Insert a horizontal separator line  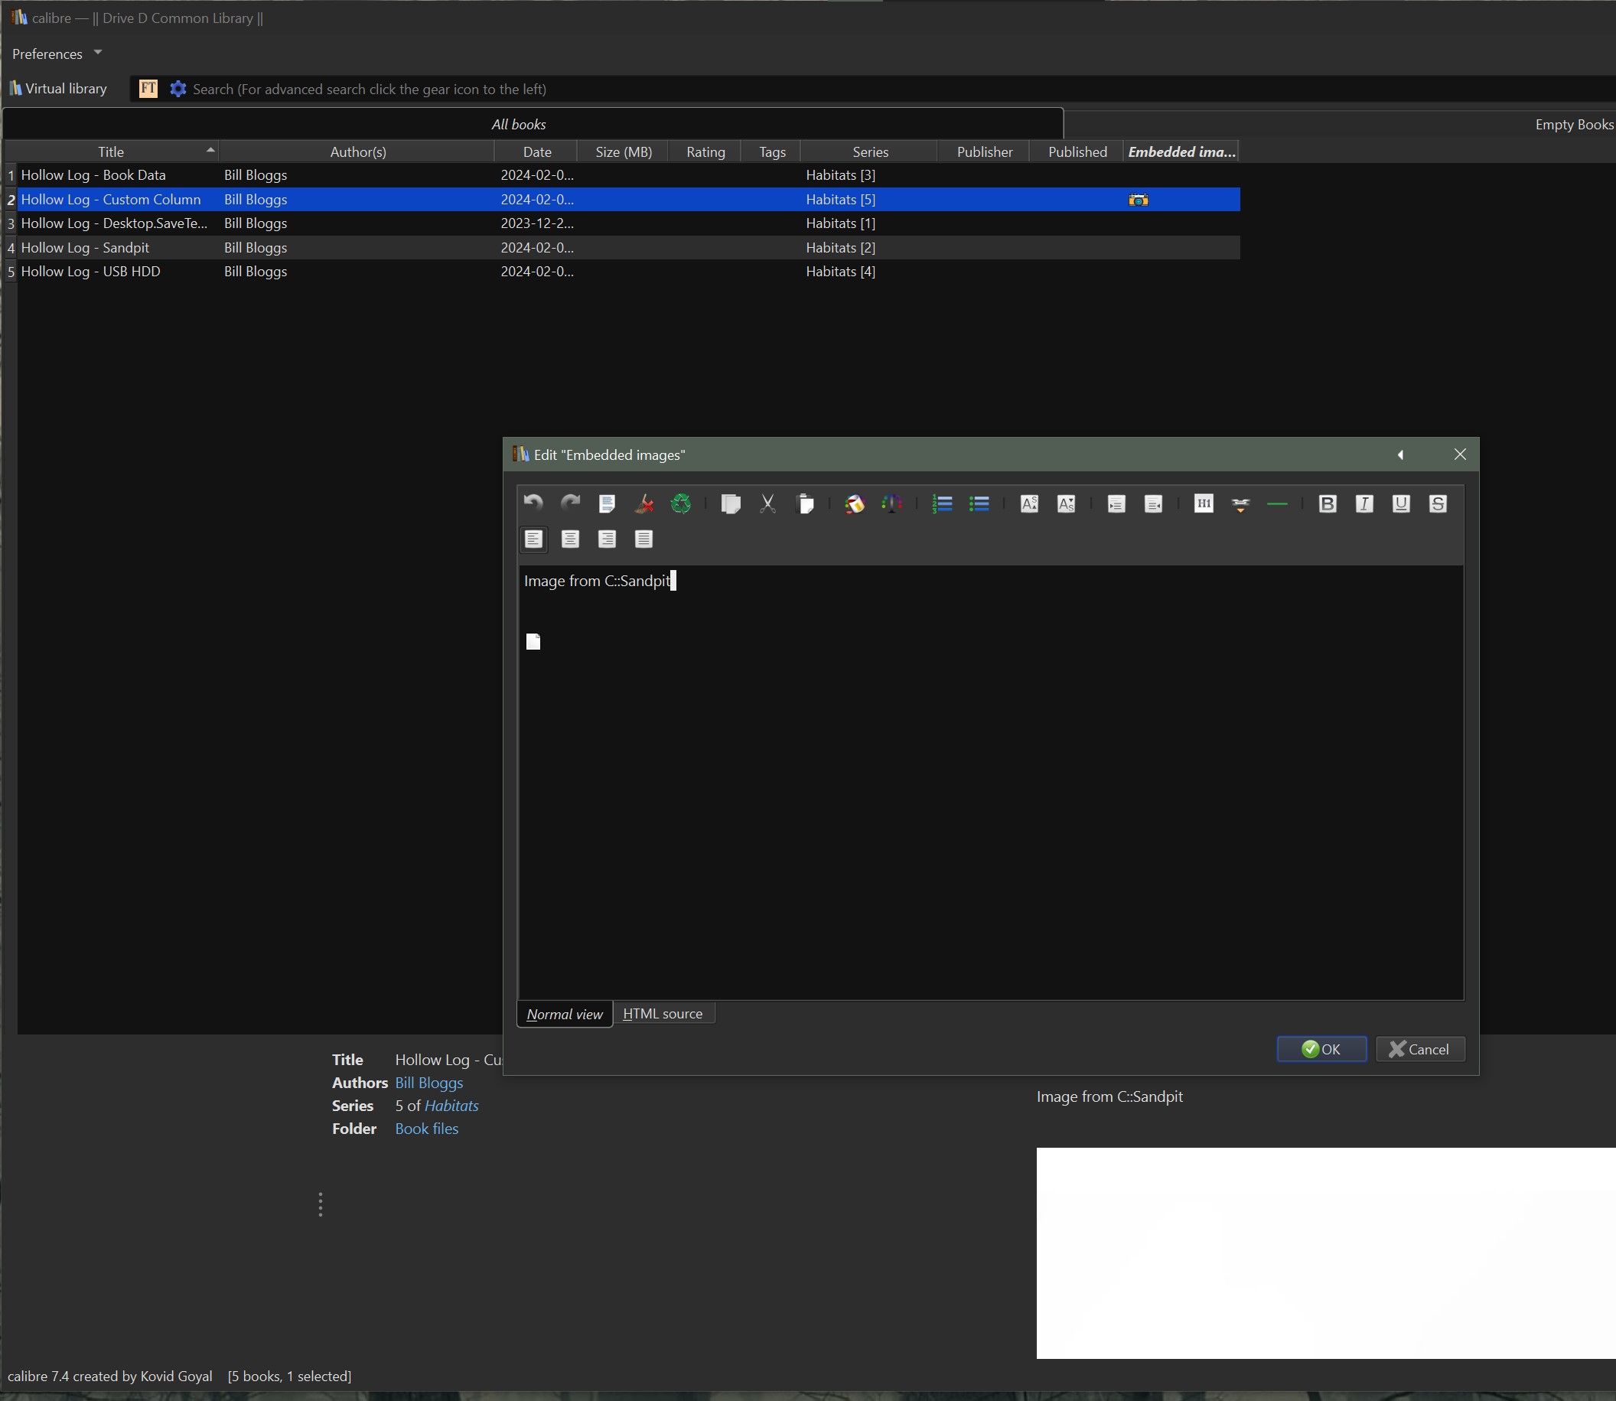[1277, 503]
